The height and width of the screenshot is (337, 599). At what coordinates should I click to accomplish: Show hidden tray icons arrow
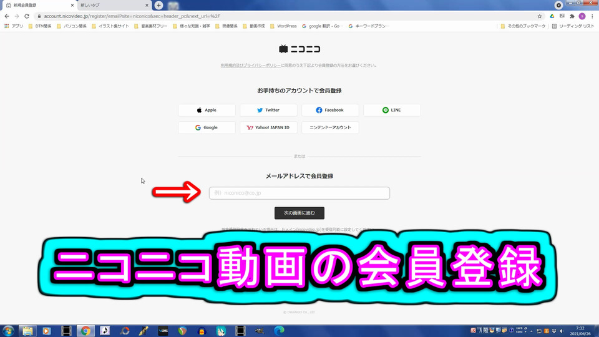532,331
